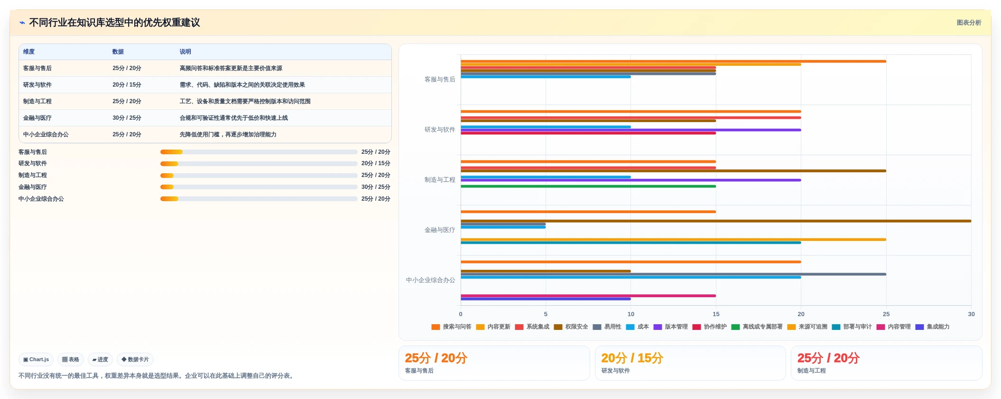
Task: Click the Chart.js tag chip
Action: point(36,360)
